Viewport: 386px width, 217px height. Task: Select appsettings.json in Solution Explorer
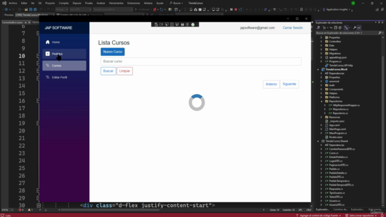coord(338,58)
